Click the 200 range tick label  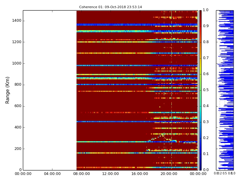[x=18, y=149]
